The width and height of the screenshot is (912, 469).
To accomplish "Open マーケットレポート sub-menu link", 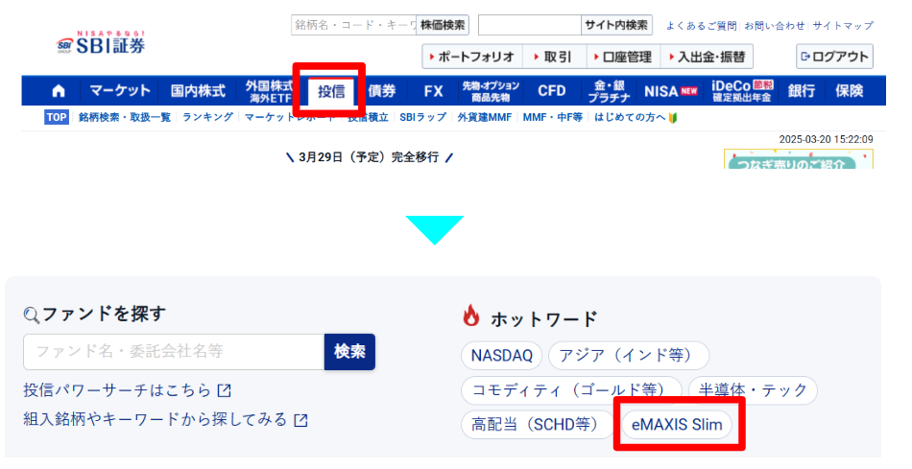I will (290, 117).
